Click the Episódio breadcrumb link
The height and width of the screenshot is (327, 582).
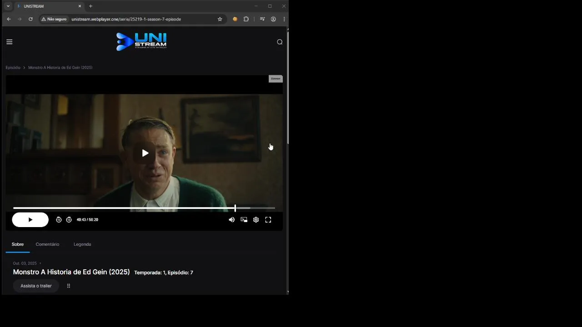click(x=13, y=68)
